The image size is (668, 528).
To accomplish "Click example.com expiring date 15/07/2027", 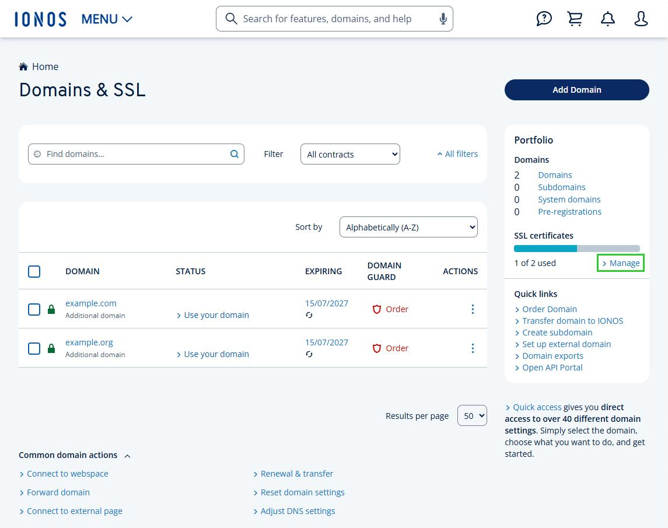I will pos(327,303).
